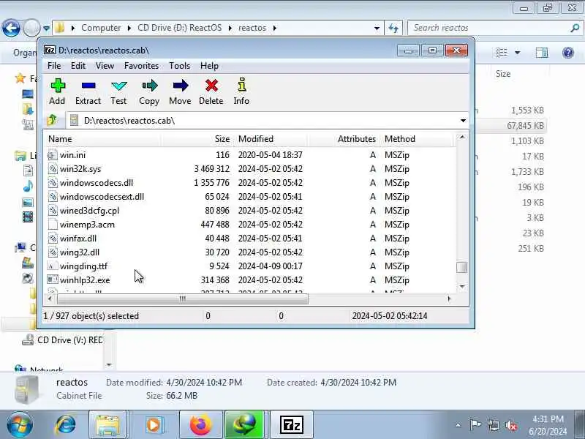Sort by the Size column header in 7-Zip
The width and height of the screenshot is (585, 439).
[x=197, y=139]
